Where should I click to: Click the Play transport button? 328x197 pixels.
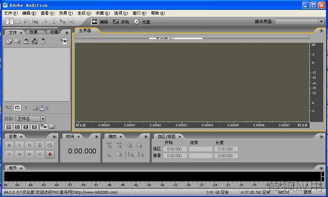pyautogui.click(x=19, y=145)
